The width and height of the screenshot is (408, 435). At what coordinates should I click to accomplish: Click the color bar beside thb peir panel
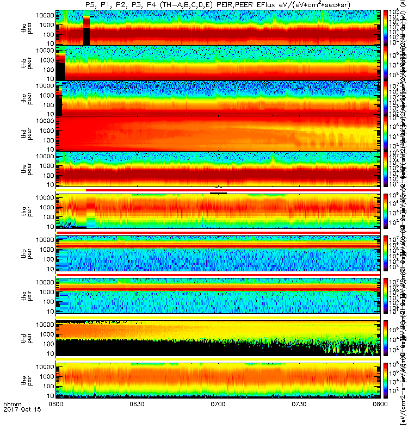386,253
